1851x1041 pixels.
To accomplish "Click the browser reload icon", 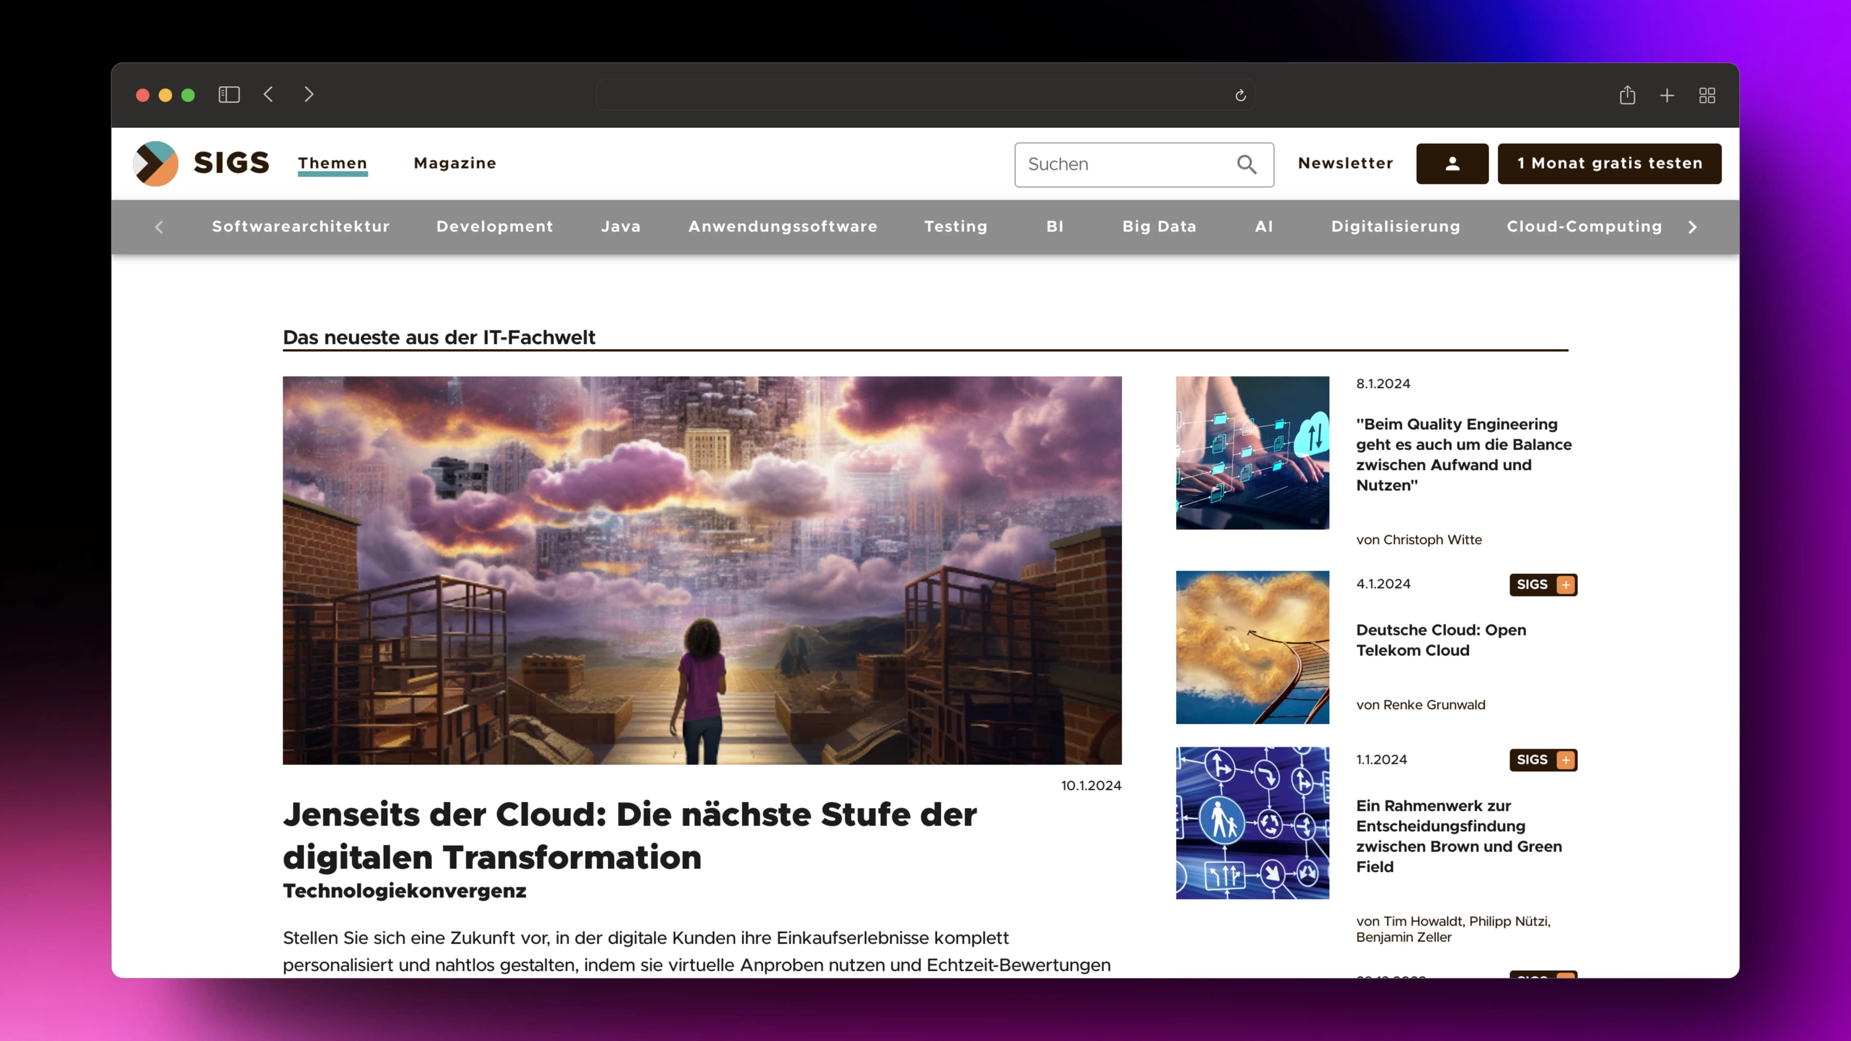I will pos(1240,95).
